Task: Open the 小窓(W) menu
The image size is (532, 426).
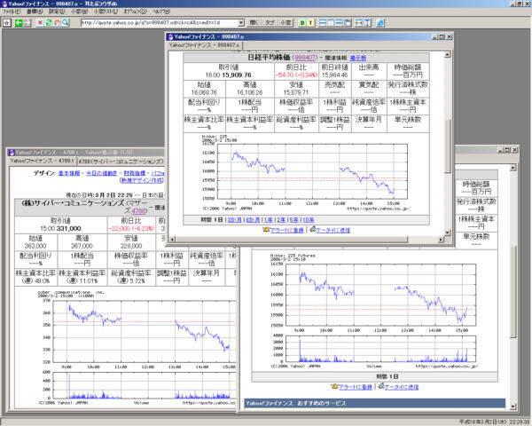Action: (80, 12)
